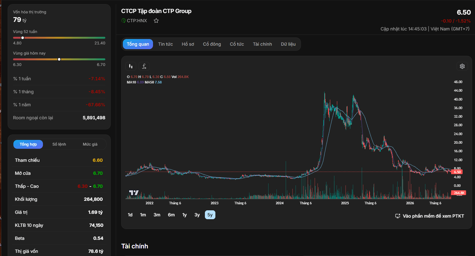Select the 5y chart range
Image resolution: width=475 pixels, height=256 pixels.
210,215
